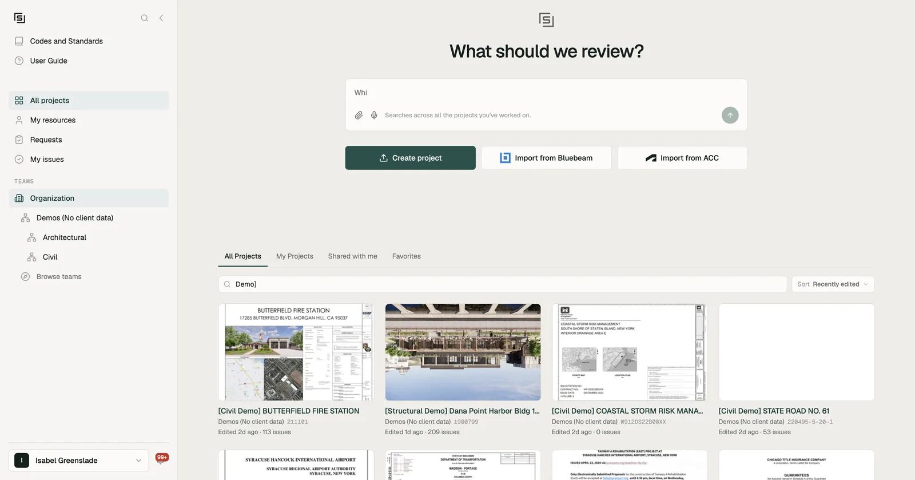Click the '[Civil Demo] STATE ROAD NO. 61' title
The image size is (915, 480).
774,411
